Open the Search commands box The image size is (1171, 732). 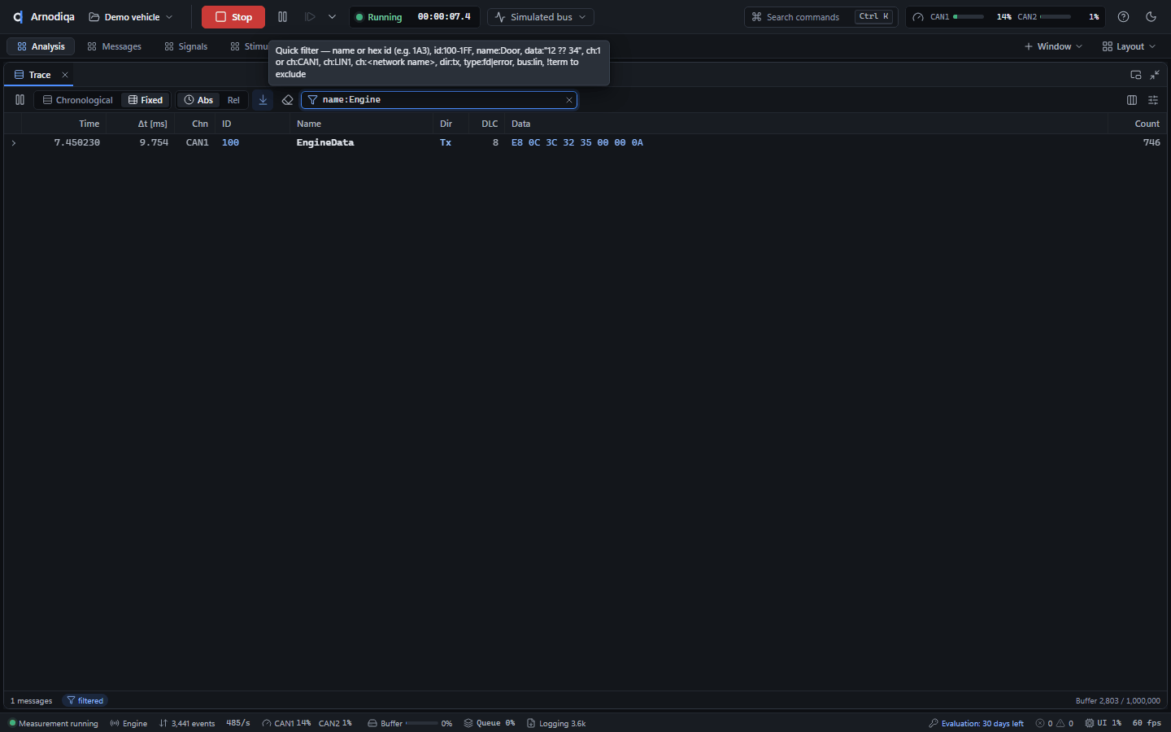click(x=821, y=17)
